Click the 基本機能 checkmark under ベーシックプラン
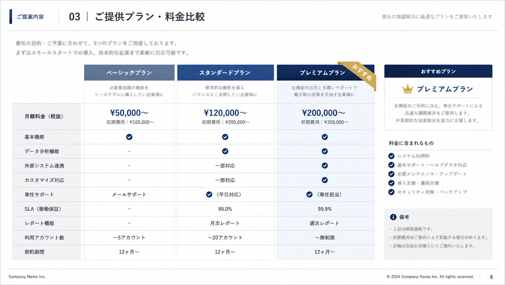The image size is (505, 285). (129, 137)
